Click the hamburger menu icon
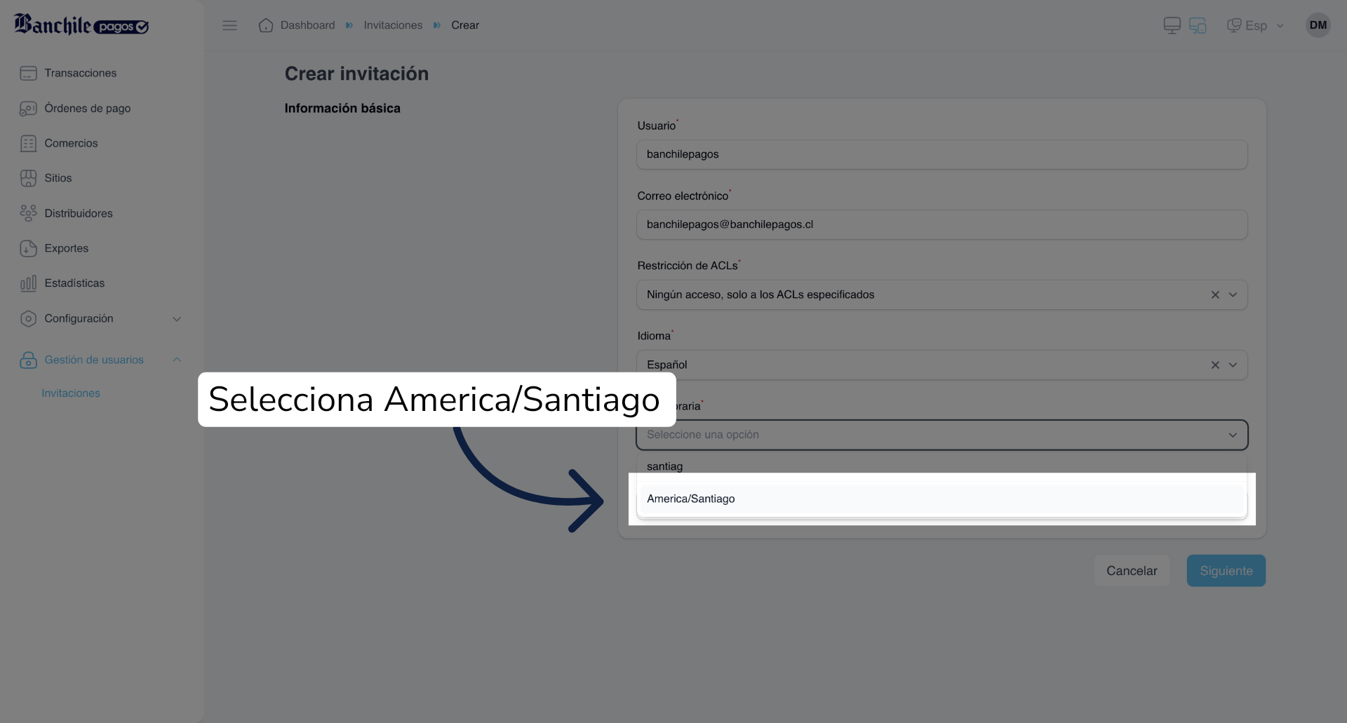This screenshot has height=723, width=1347. pos(229,25)
